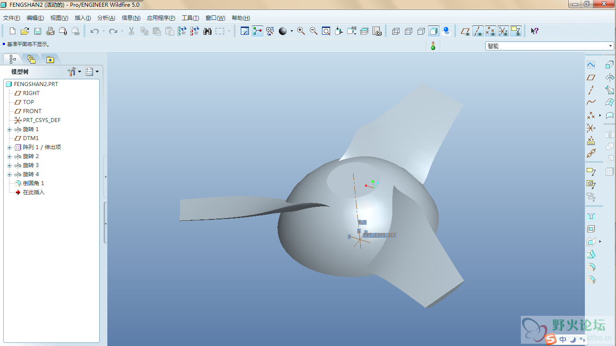Image resolution: width=616 pixels, height=346 pixels.
Task: Switch to shaded display mode
Action: point(434,31)
